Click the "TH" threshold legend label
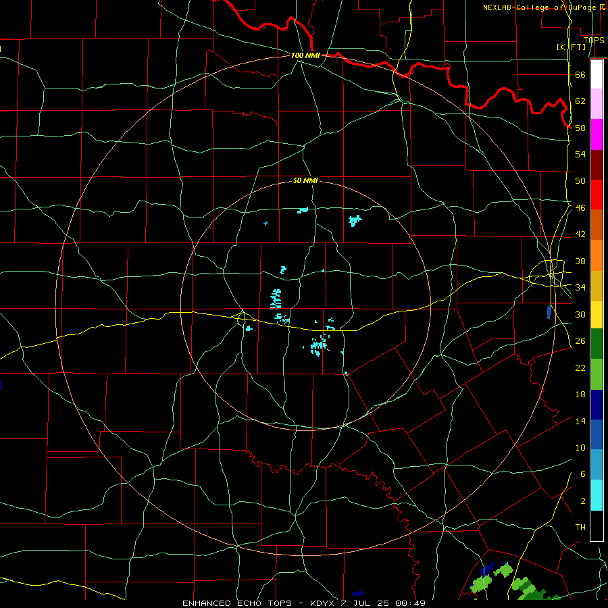Screen dimensions: 608x608 click(580, 528)
